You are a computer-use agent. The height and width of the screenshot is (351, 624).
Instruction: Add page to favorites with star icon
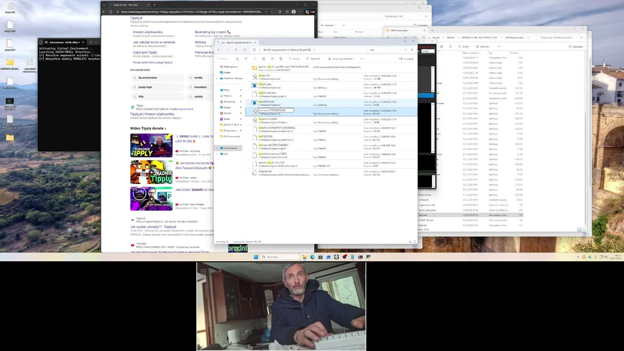click(272, 12)
